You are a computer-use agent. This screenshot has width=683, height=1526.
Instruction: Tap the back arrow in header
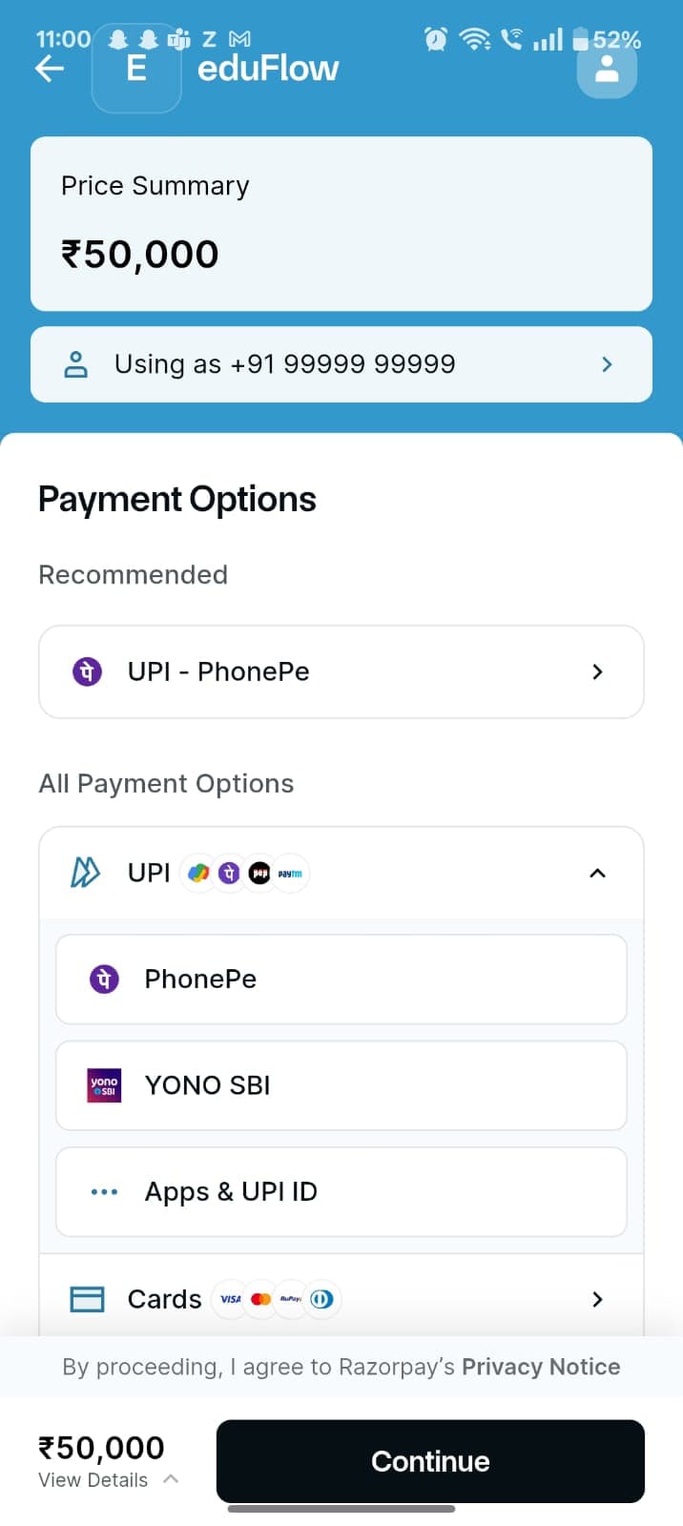[50, 69]
